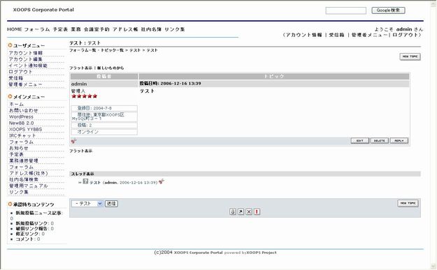Open 社内名簿 in top navigation
This screenshot has height=270, width=437.
coord(151,29)
